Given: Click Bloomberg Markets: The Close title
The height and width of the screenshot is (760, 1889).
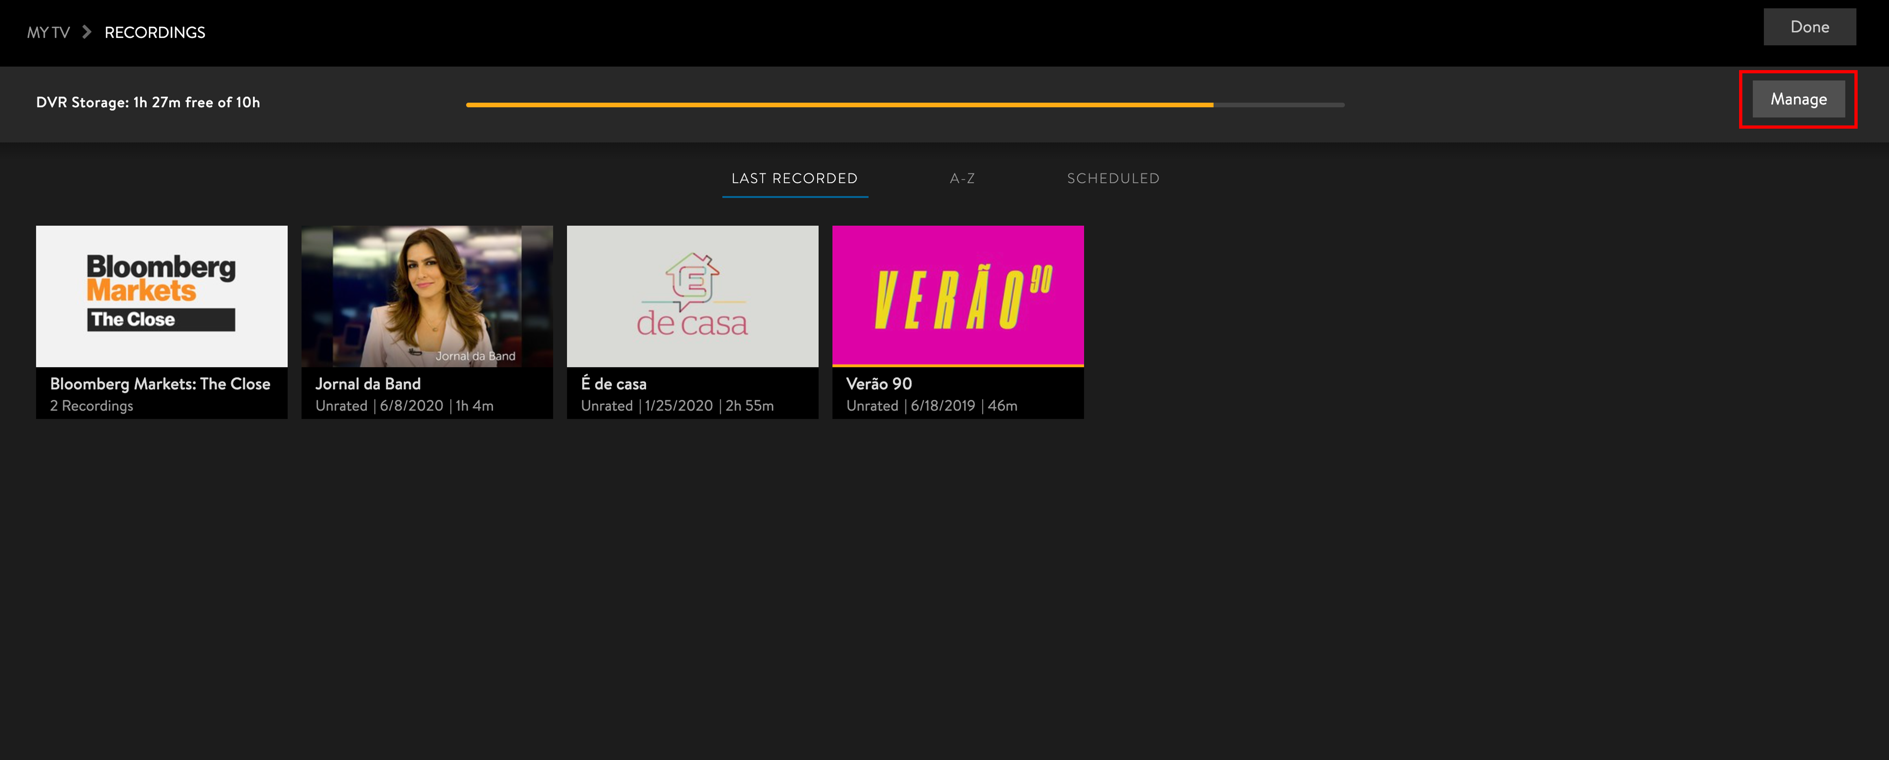Looking at the screenshot, I should [160, 384].
